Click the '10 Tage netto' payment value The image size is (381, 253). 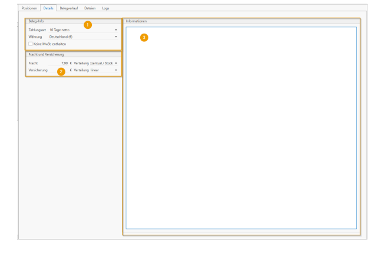click(60, 29)
